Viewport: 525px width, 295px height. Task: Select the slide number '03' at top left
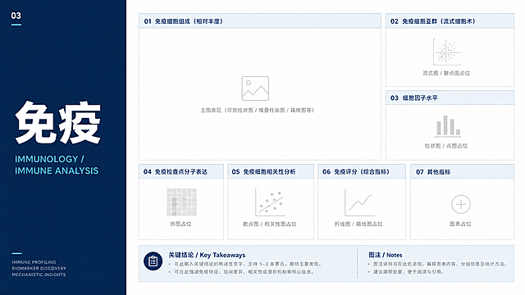tap(16, 16)
